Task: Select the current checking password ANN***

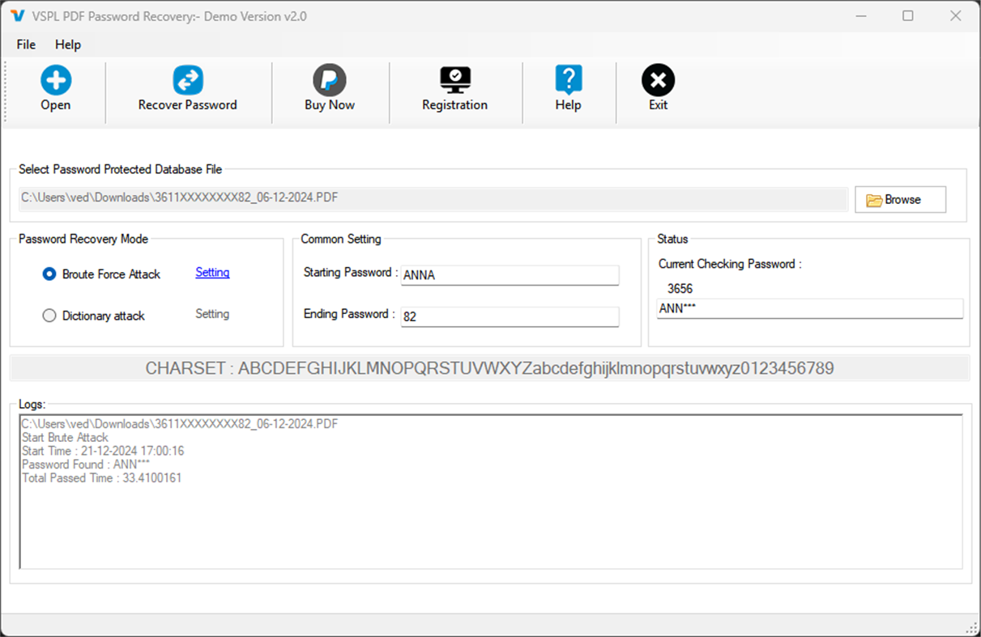Action: click(809, 308)
